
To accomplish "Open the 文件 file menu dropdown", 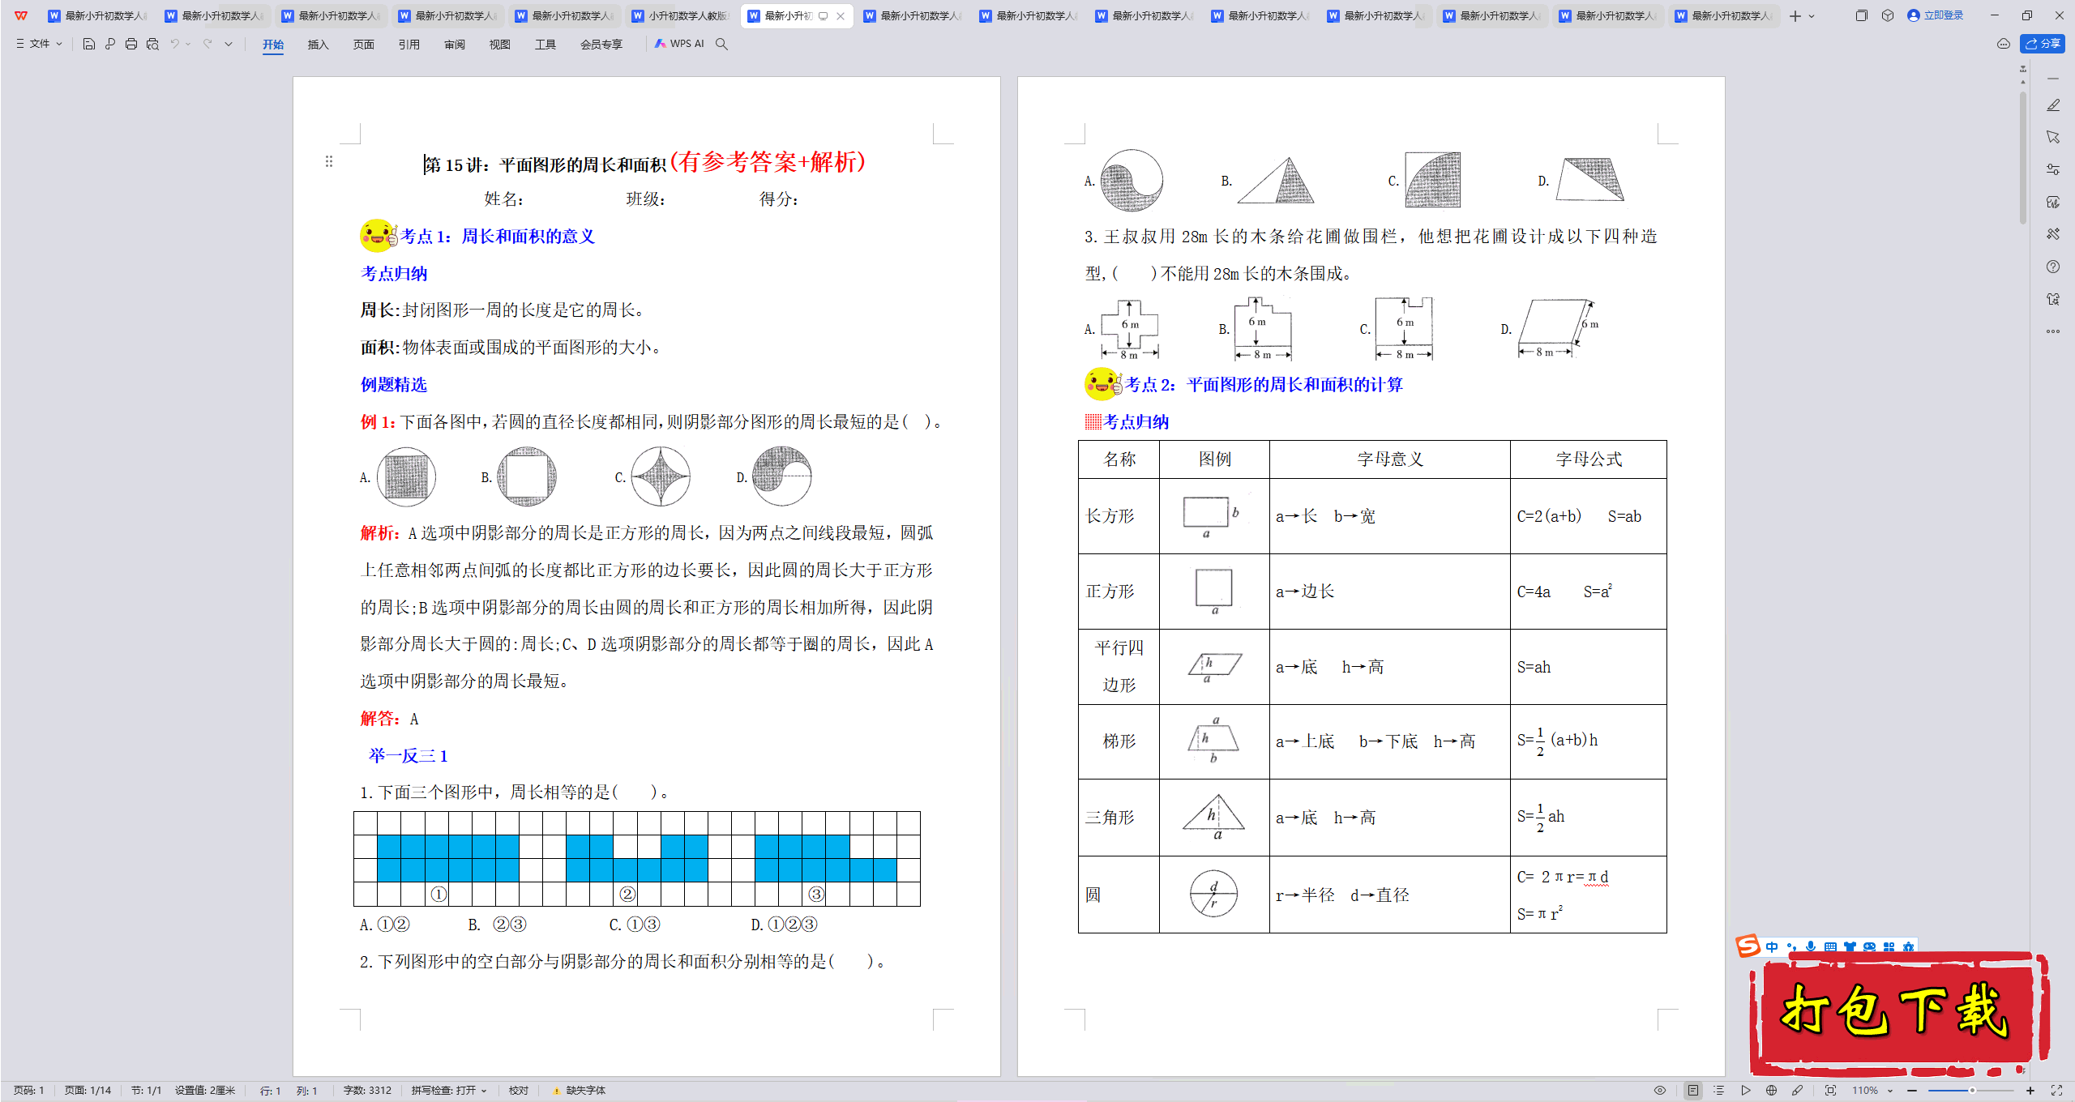I will point(39,44).
